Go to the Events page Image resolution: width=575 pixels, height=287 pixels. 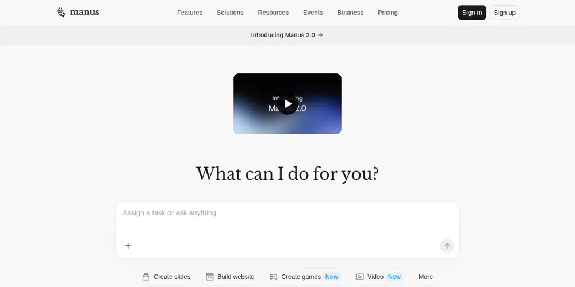point(313,13)
